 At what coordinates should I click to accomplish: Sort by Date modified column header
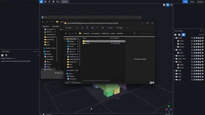tap(115, 38)
